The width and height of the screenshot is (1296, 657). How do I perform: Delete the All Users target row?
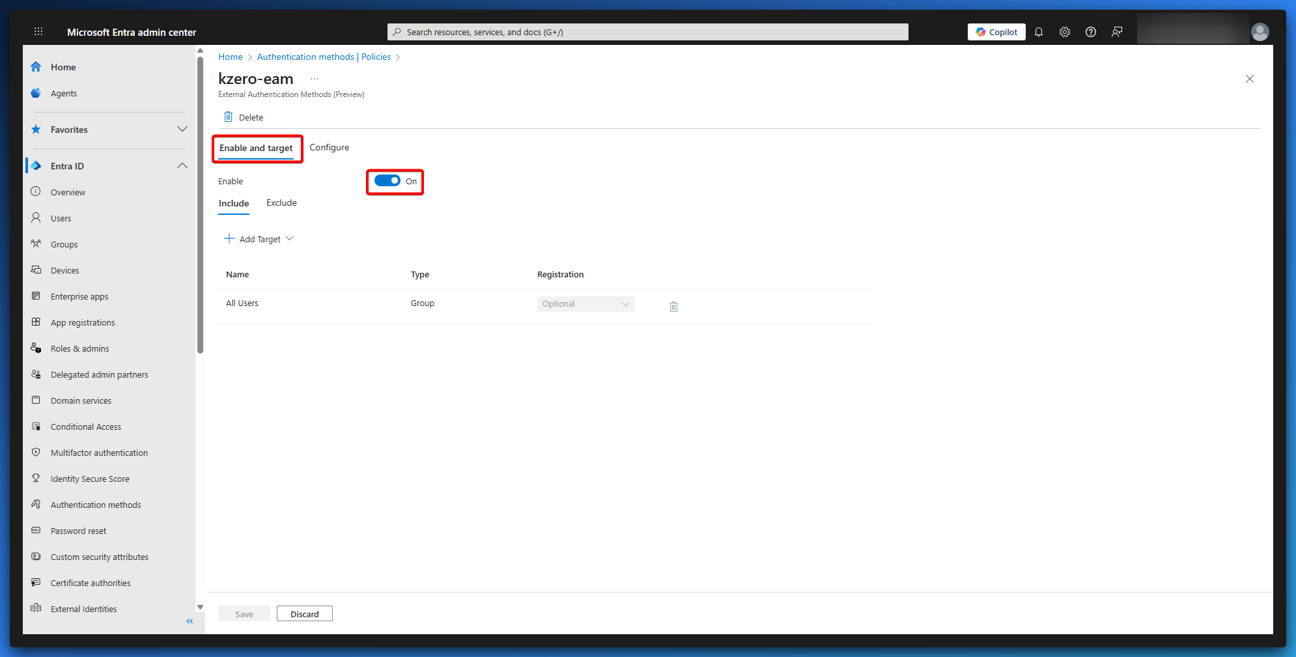[x=673, y=306]
